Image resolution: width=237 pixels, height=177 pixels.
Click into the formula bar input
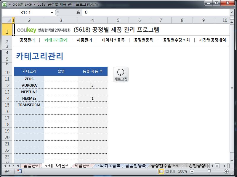pyautogui.click(x=156, y=12)
